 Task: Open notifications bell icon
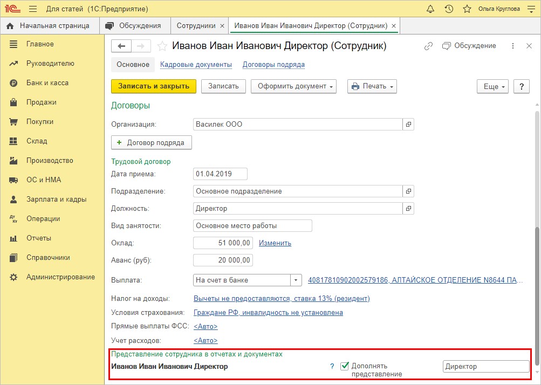430,9
